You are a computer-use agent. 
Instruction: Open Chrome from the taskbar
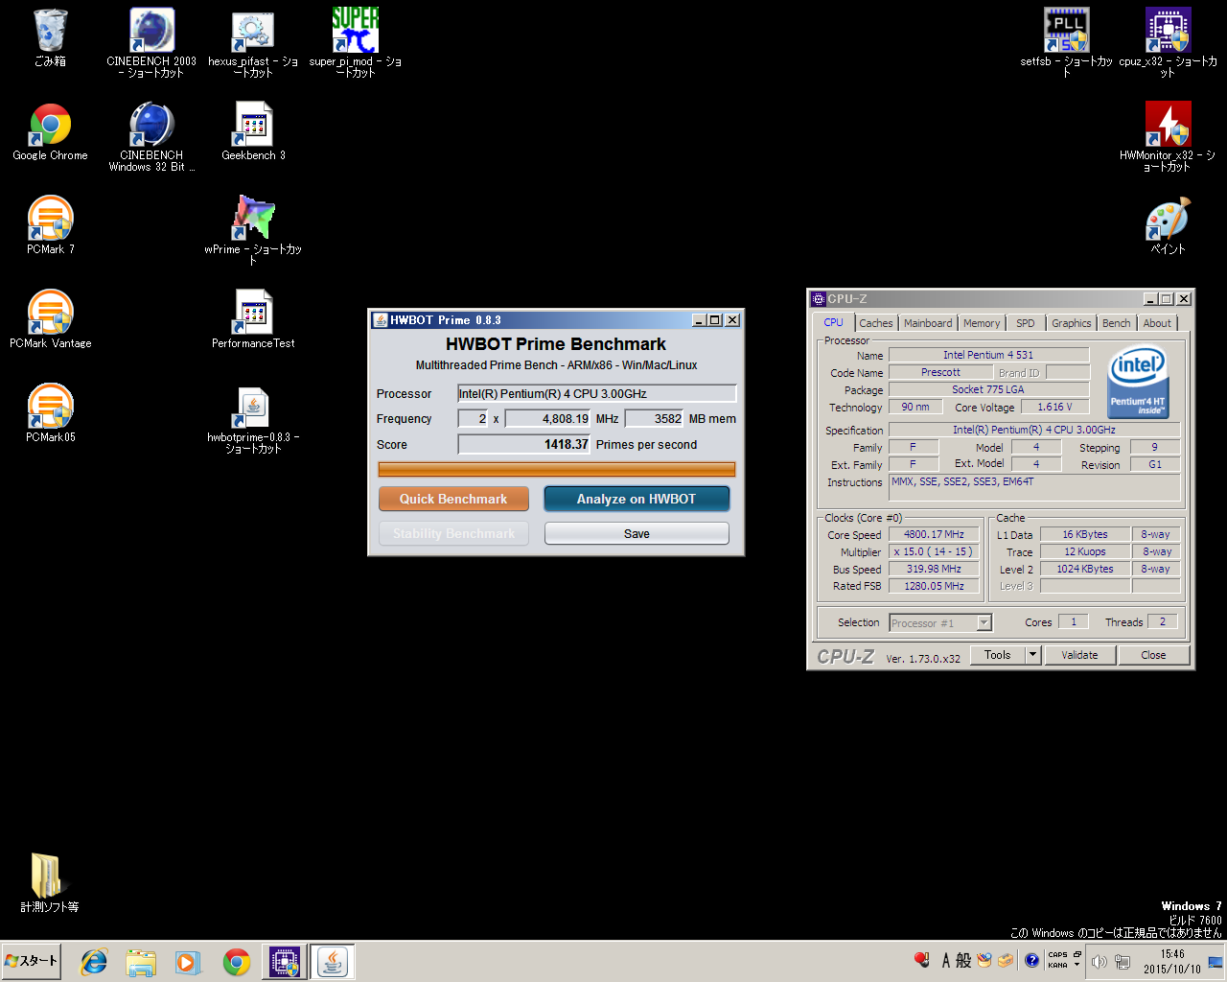coord(237,962)
